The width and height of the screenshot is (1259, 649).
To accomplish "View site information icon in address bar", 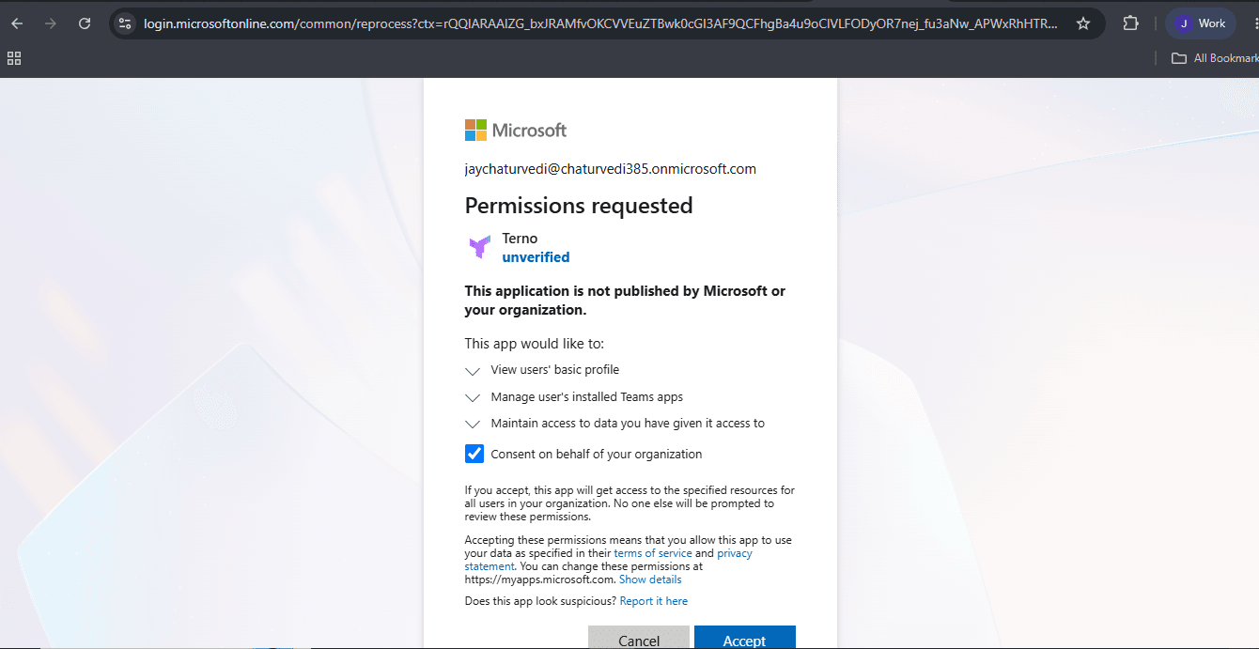I will pos(125,23).
